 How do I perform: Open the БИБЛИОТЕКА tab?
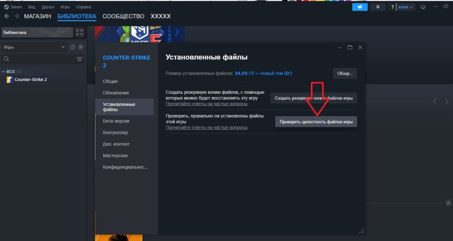[x=77, y=16]
